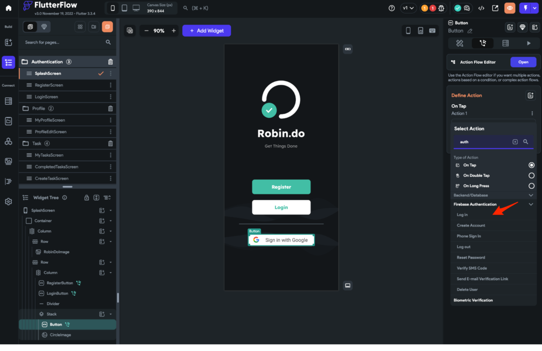Viewport: 542px width, 351px height.
Task: Click the Test mode lightning bolt icon
Action: pyautogui.click(x=526, y=7)
